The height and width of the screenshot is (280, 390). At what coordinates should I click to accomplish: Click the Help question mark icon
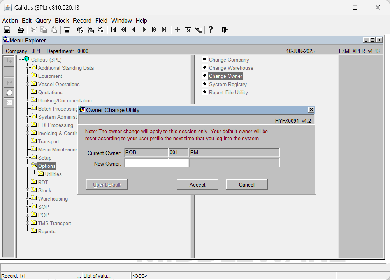point(211,30)
